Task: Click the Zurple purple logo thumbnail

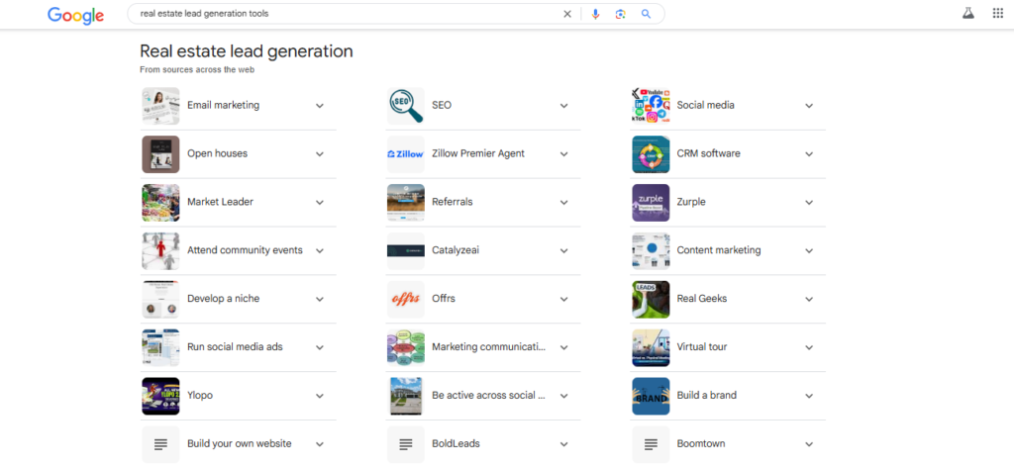Action: (651, 202)
